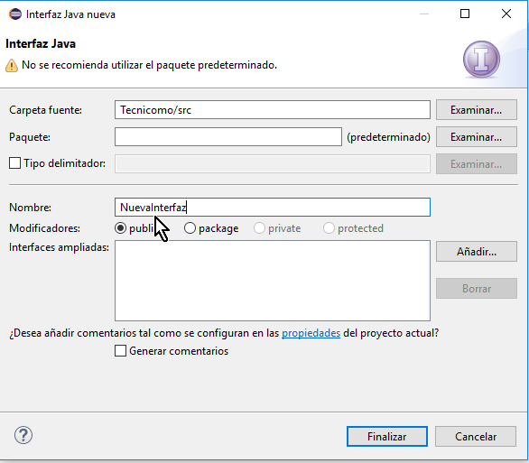Check Generar comentarios option
The image size is (529, 463).
click(x=120, y=351)
